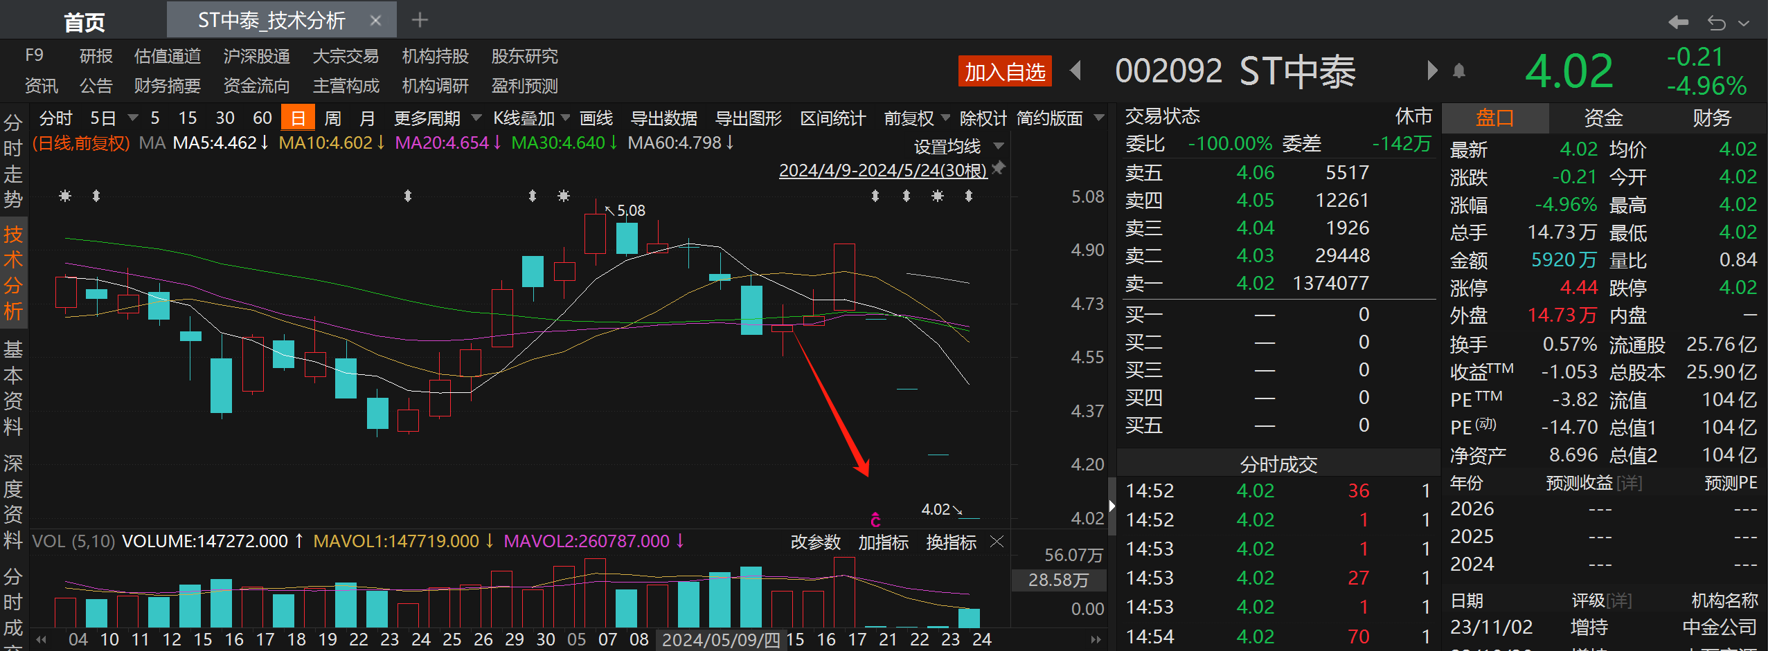
Task: Switch to 60-minute K-line
Action: click(262, 118)
